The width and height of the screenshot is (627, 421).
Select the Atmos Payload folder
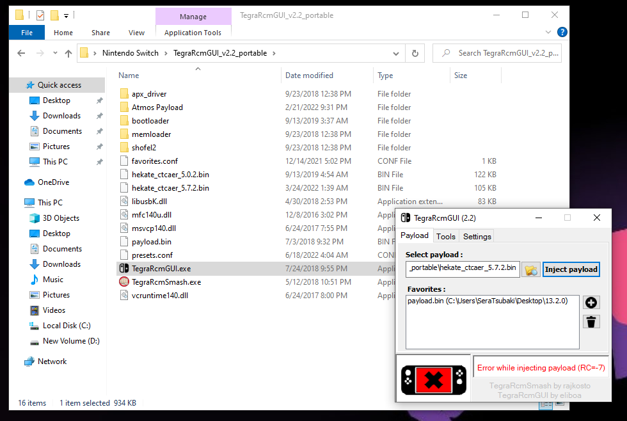click(157, 107)
